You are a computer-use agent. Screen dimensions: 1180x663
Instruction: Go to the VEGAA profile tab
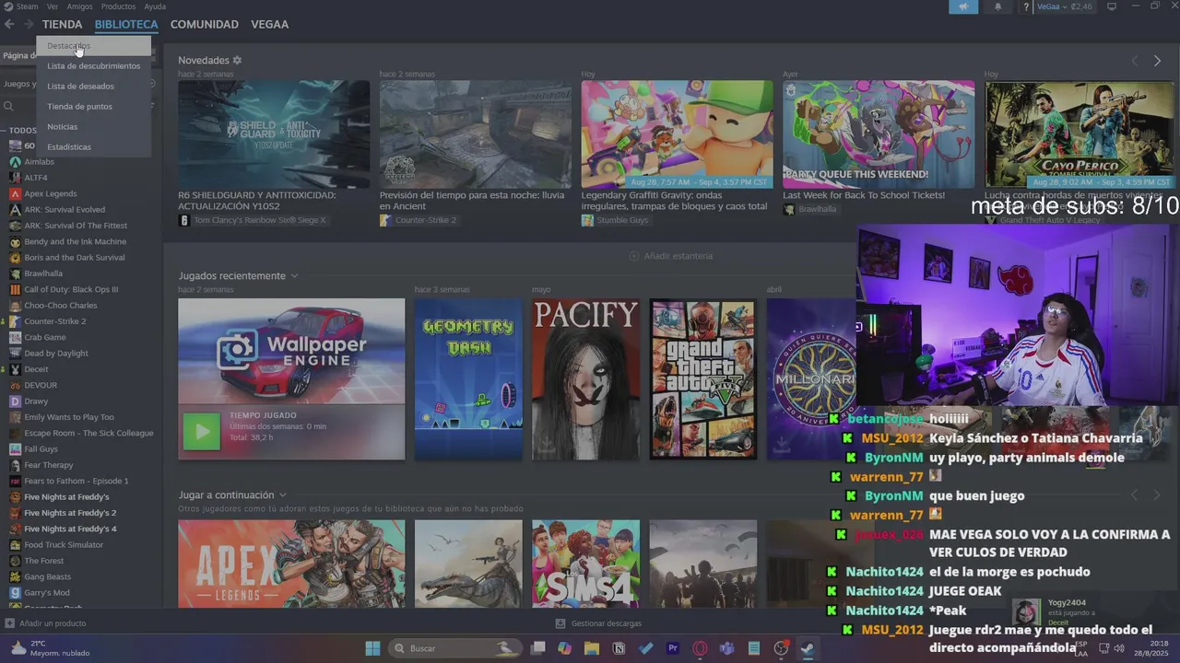pos(270,24)
